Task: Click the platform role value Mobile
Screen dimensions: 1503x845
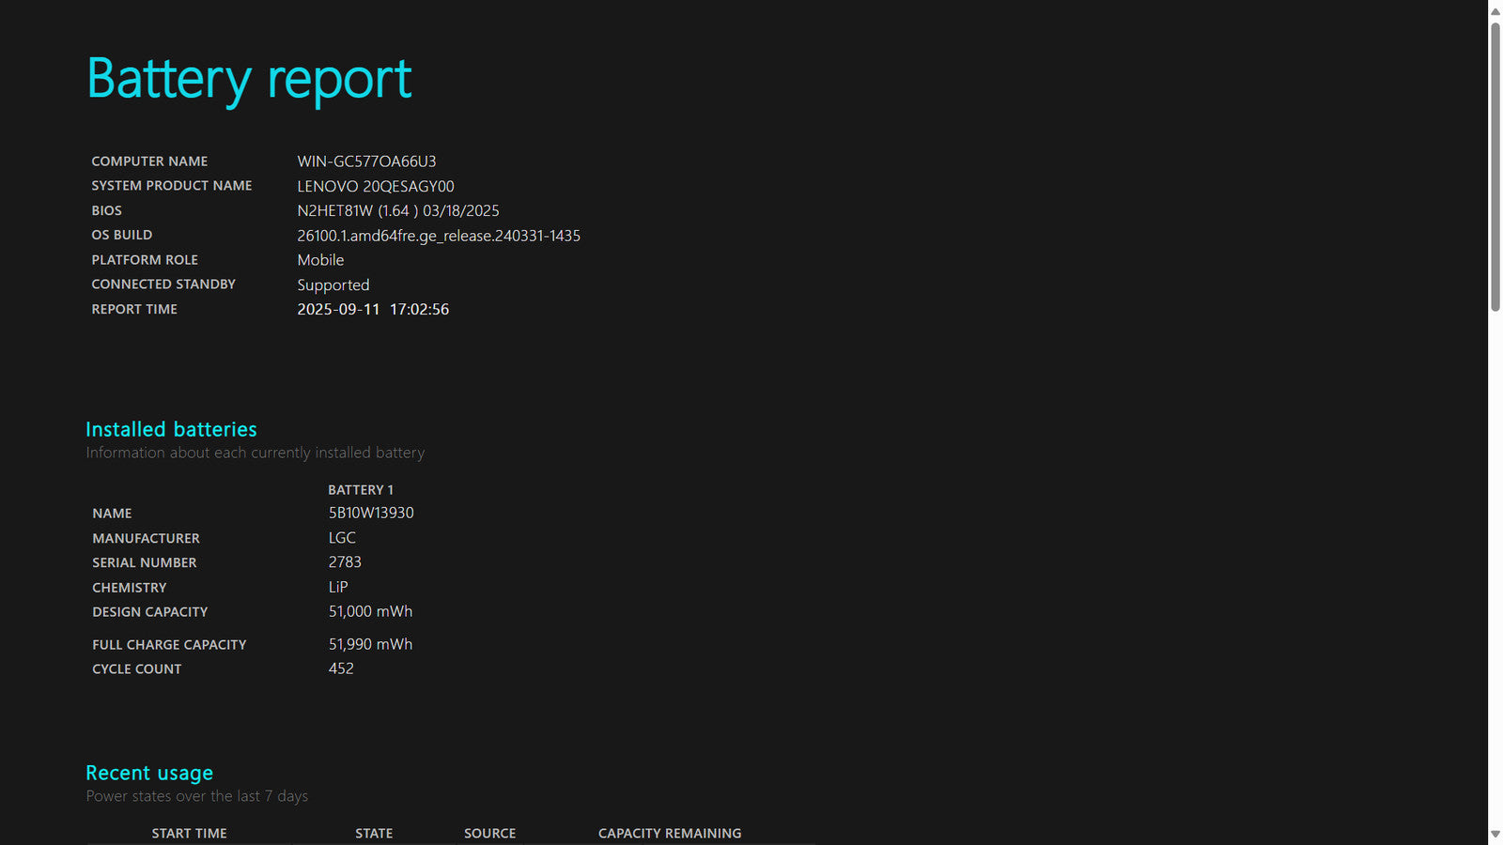Action: tap(320, 260)
